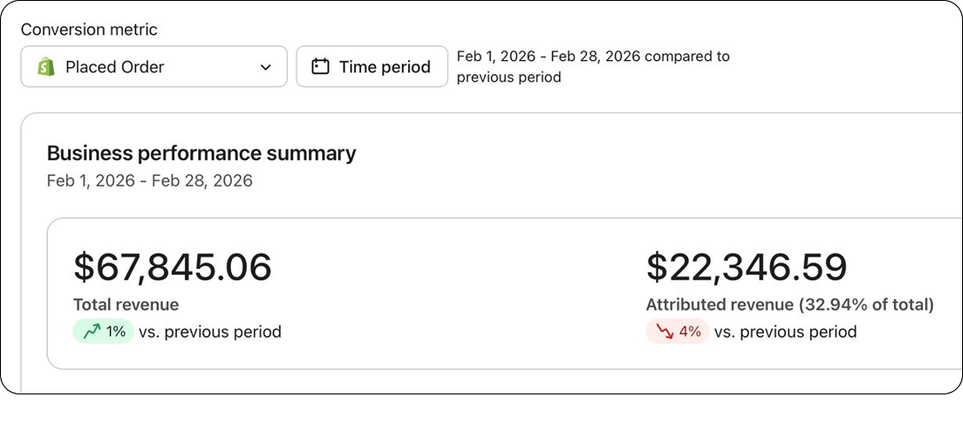This screenshot has height=428, width=963.
Task: Click the Total revenue label
Action: [126, 305]
